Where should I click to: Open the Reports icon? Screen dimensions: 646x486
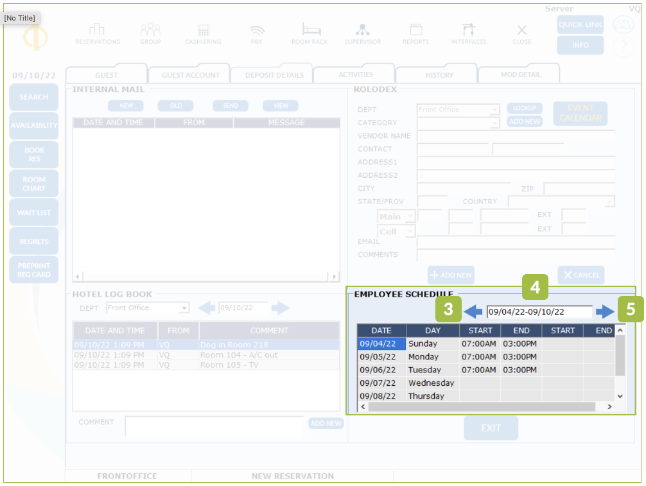[415, 34]
